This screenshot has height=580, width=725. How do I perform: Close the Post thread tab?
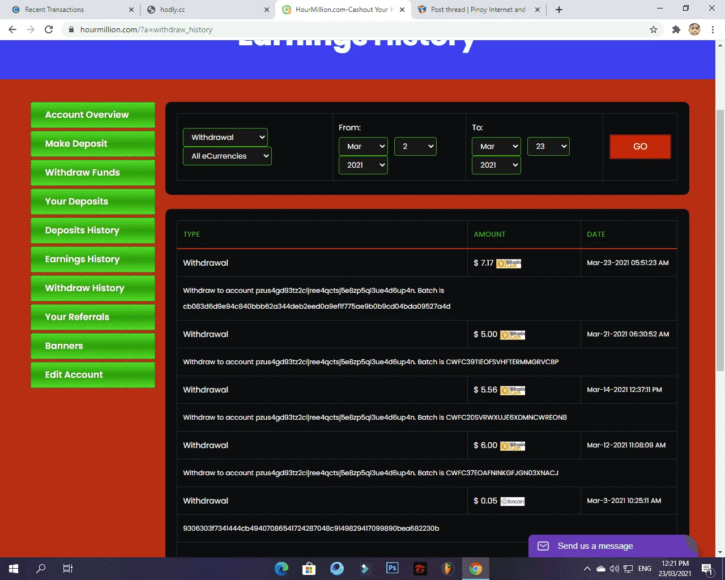538,10
